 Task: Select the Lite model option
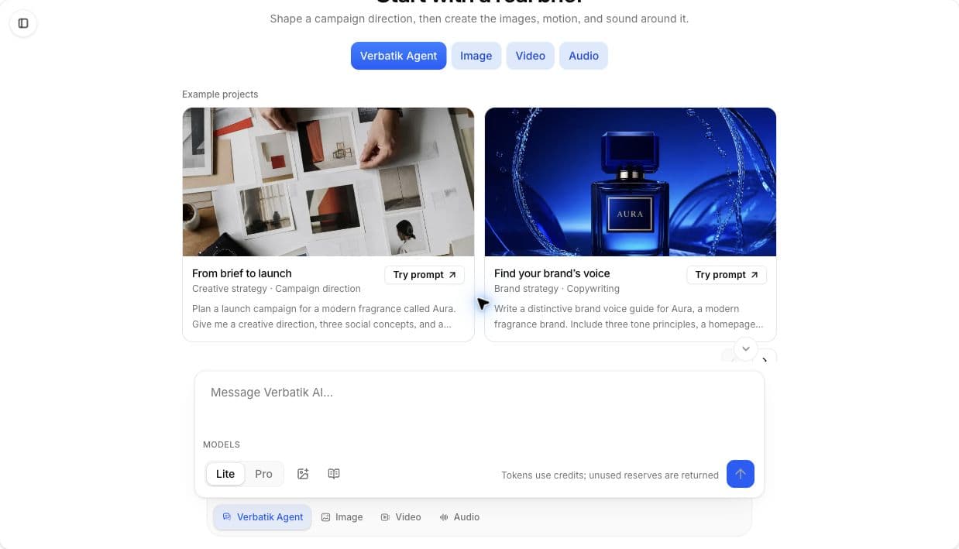pyautogui.click(x=225, y=474)
